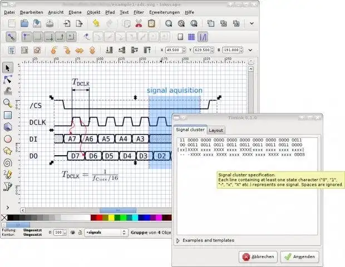This screenshot has width=345, height=267.
Task: Toggle snap to grids
Action: [191, 37]
